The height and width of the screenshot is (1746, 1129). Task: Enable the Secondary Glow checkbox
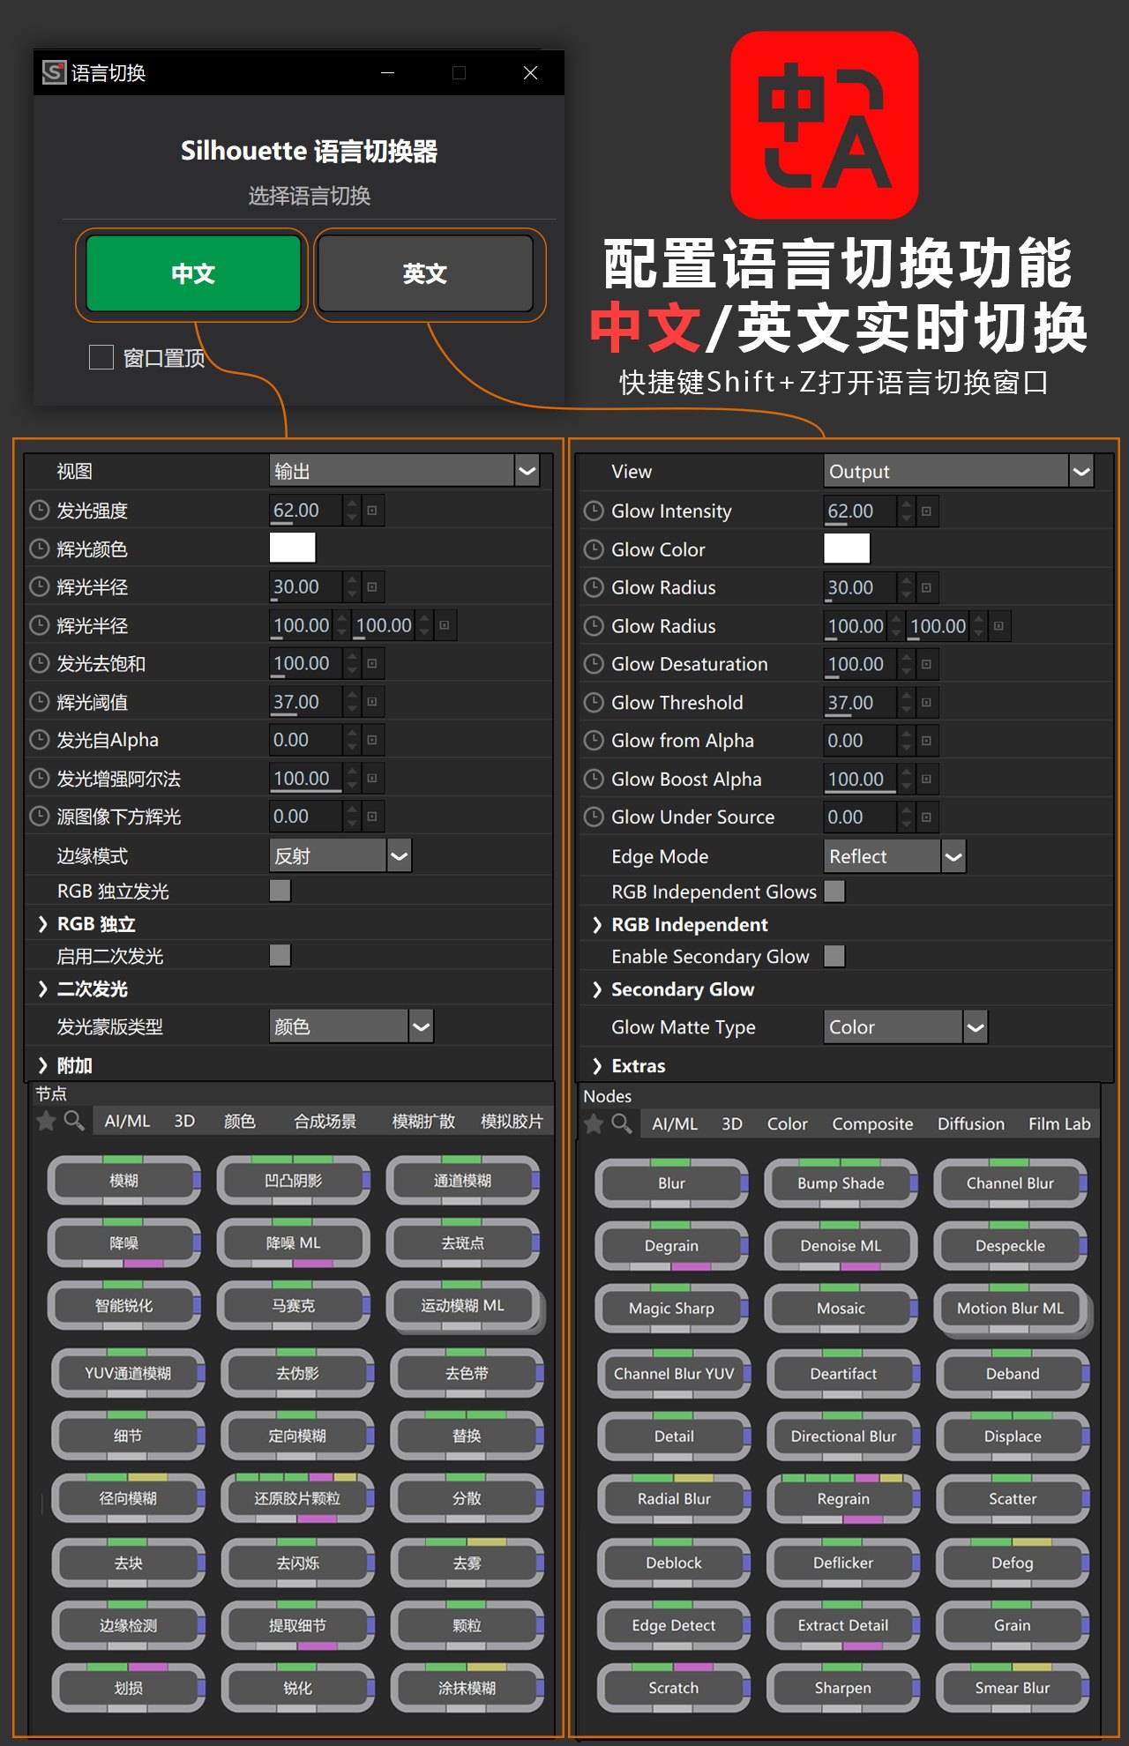tap(834, 956)
